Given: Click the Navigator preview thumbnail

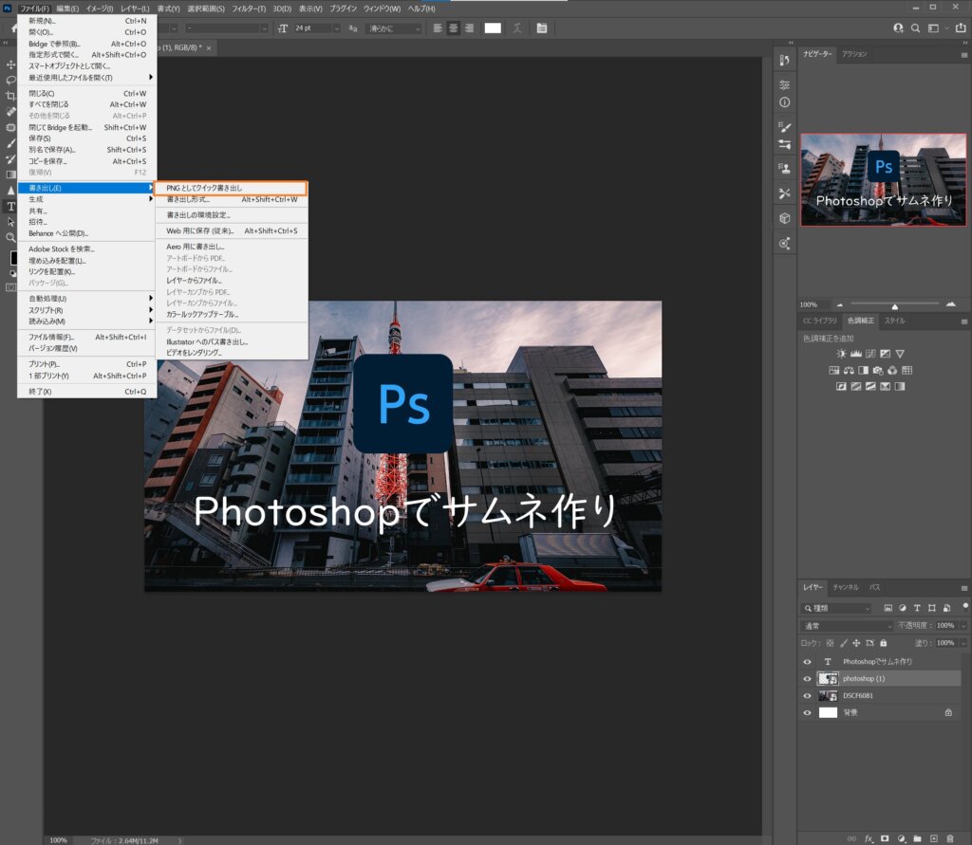Looking at the screenshot, I should click(x=884, y=179).
